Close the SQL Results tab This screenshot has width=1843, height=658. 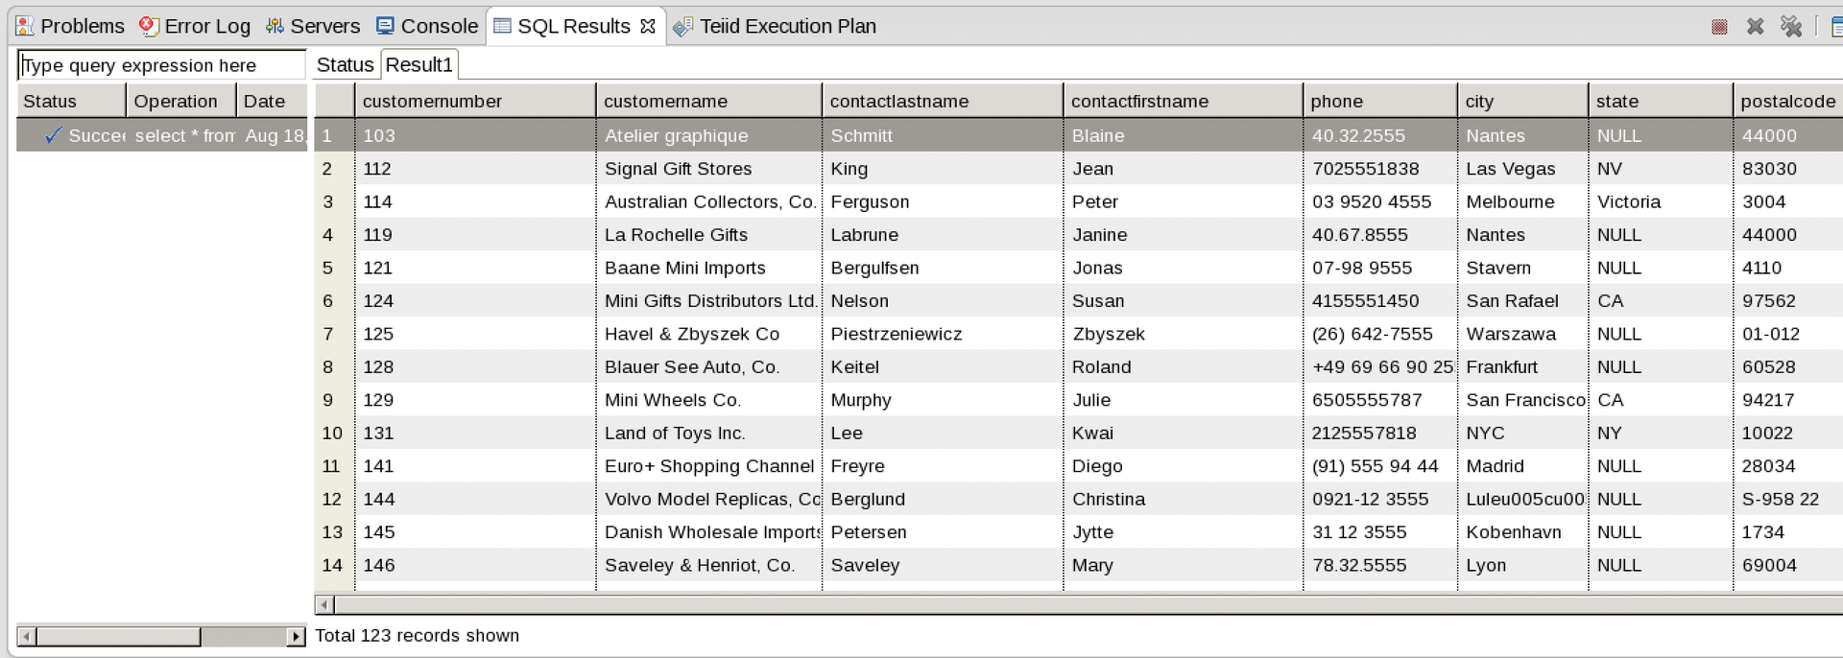click(649, 26)
